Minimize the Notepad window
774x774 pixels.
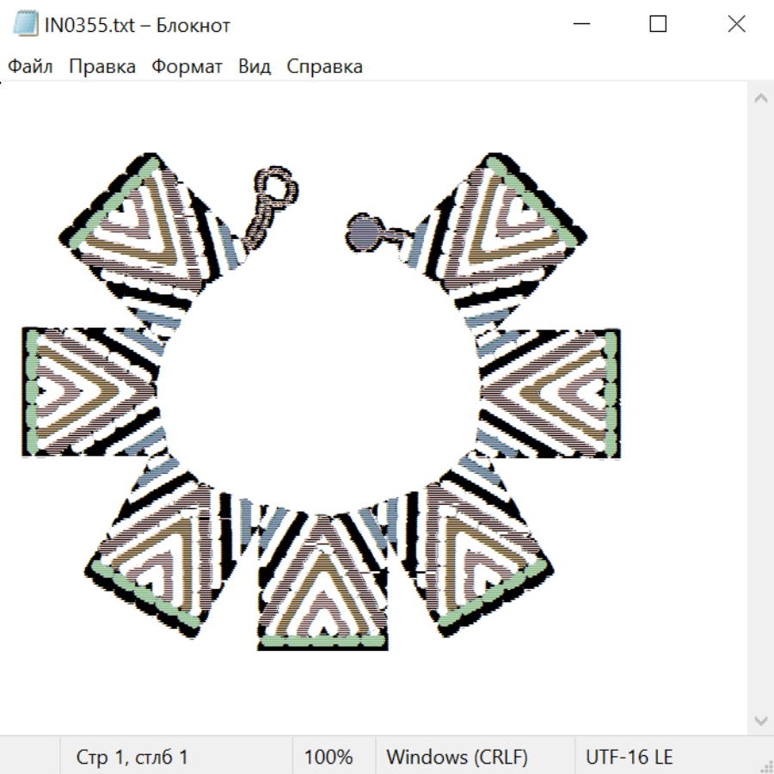pyautogui.click(x=580, y=24)
